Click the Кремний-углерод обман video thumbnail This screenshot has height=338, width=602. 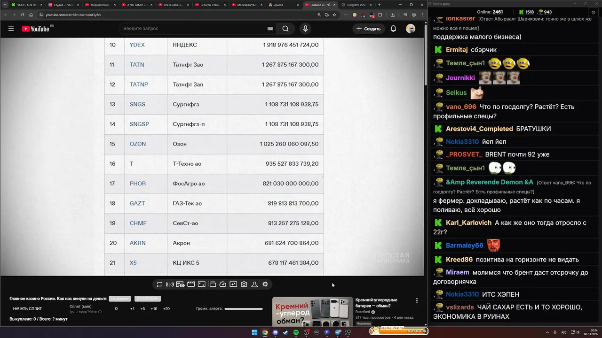(x=312, y=311)
